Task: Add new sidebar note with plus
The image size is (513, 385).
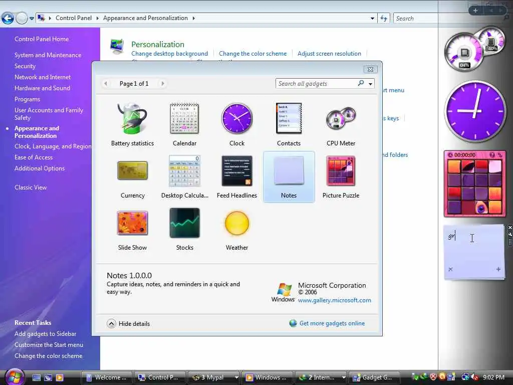Action: point(498,269)
